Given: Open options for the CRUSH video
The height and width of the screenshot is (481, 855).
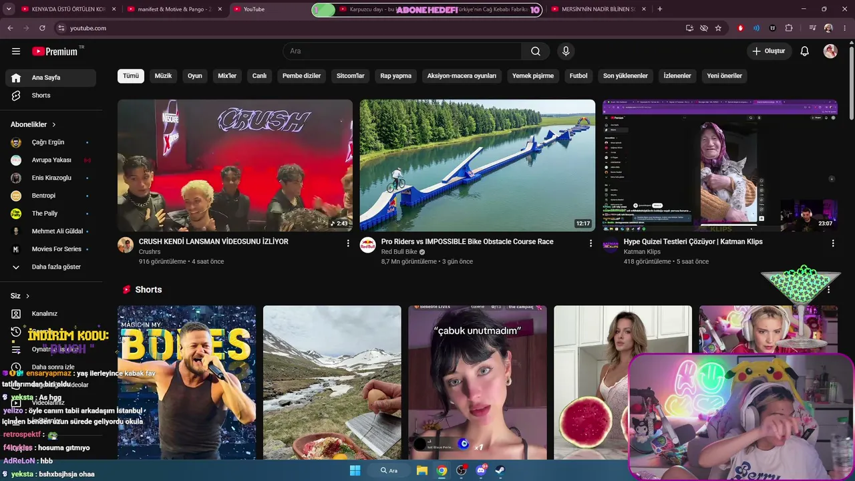Looking at the screenshot, I should (348, 243).
